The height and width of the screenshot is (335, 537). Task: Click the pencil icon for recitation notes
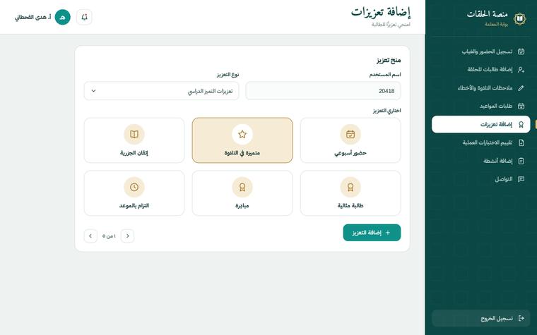pyautogui.click(x=521, y=88)
